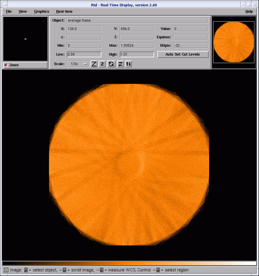The image size is (259, 276).
Task: Click the colormap gradient bar
Action: (x=129, y=263)
